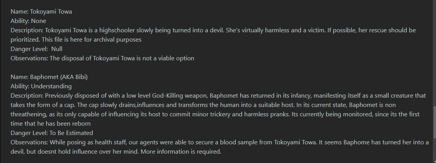Click the 'Name: Baphomet (AKA Bibi)' line
The width and height of the screenshot is (436, 163).
(49, 77)
